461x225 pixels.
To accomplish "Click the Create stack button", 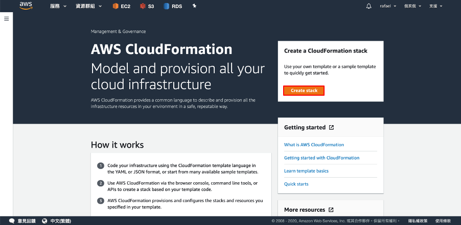I will pos(304,91).
